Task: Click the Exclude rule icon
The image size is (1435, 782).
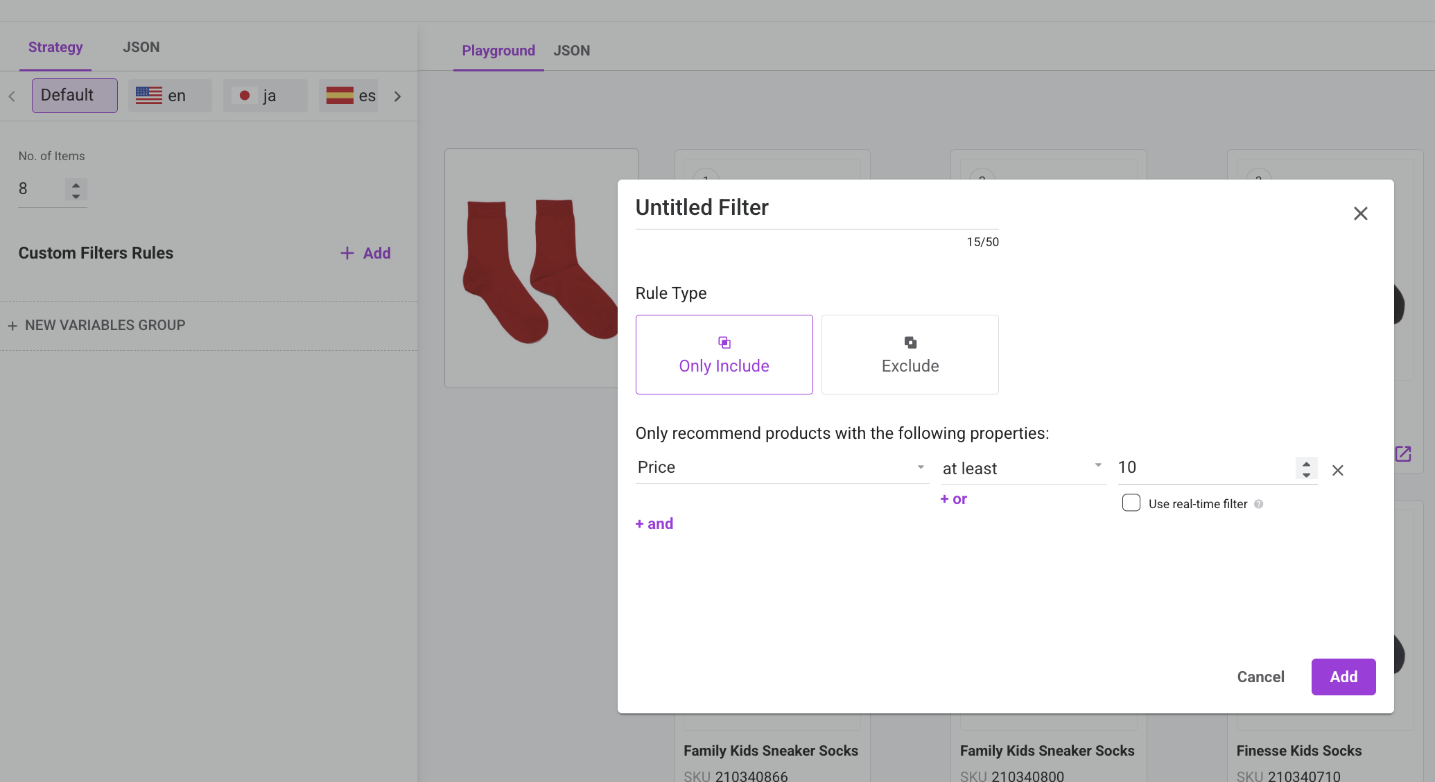Action: point(910,342)
